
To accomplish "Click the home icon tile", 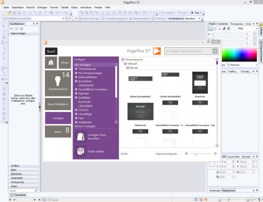I will tap(51, 62).
